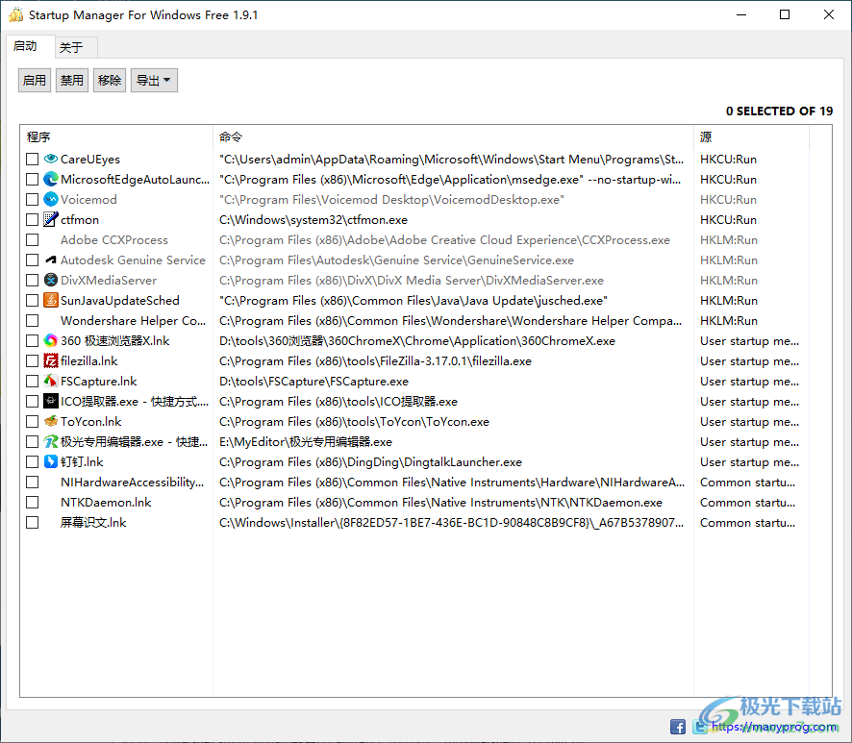Click the 360 browser colorful icon
This screenshot has height=743, width=852.
pos(51,340)
